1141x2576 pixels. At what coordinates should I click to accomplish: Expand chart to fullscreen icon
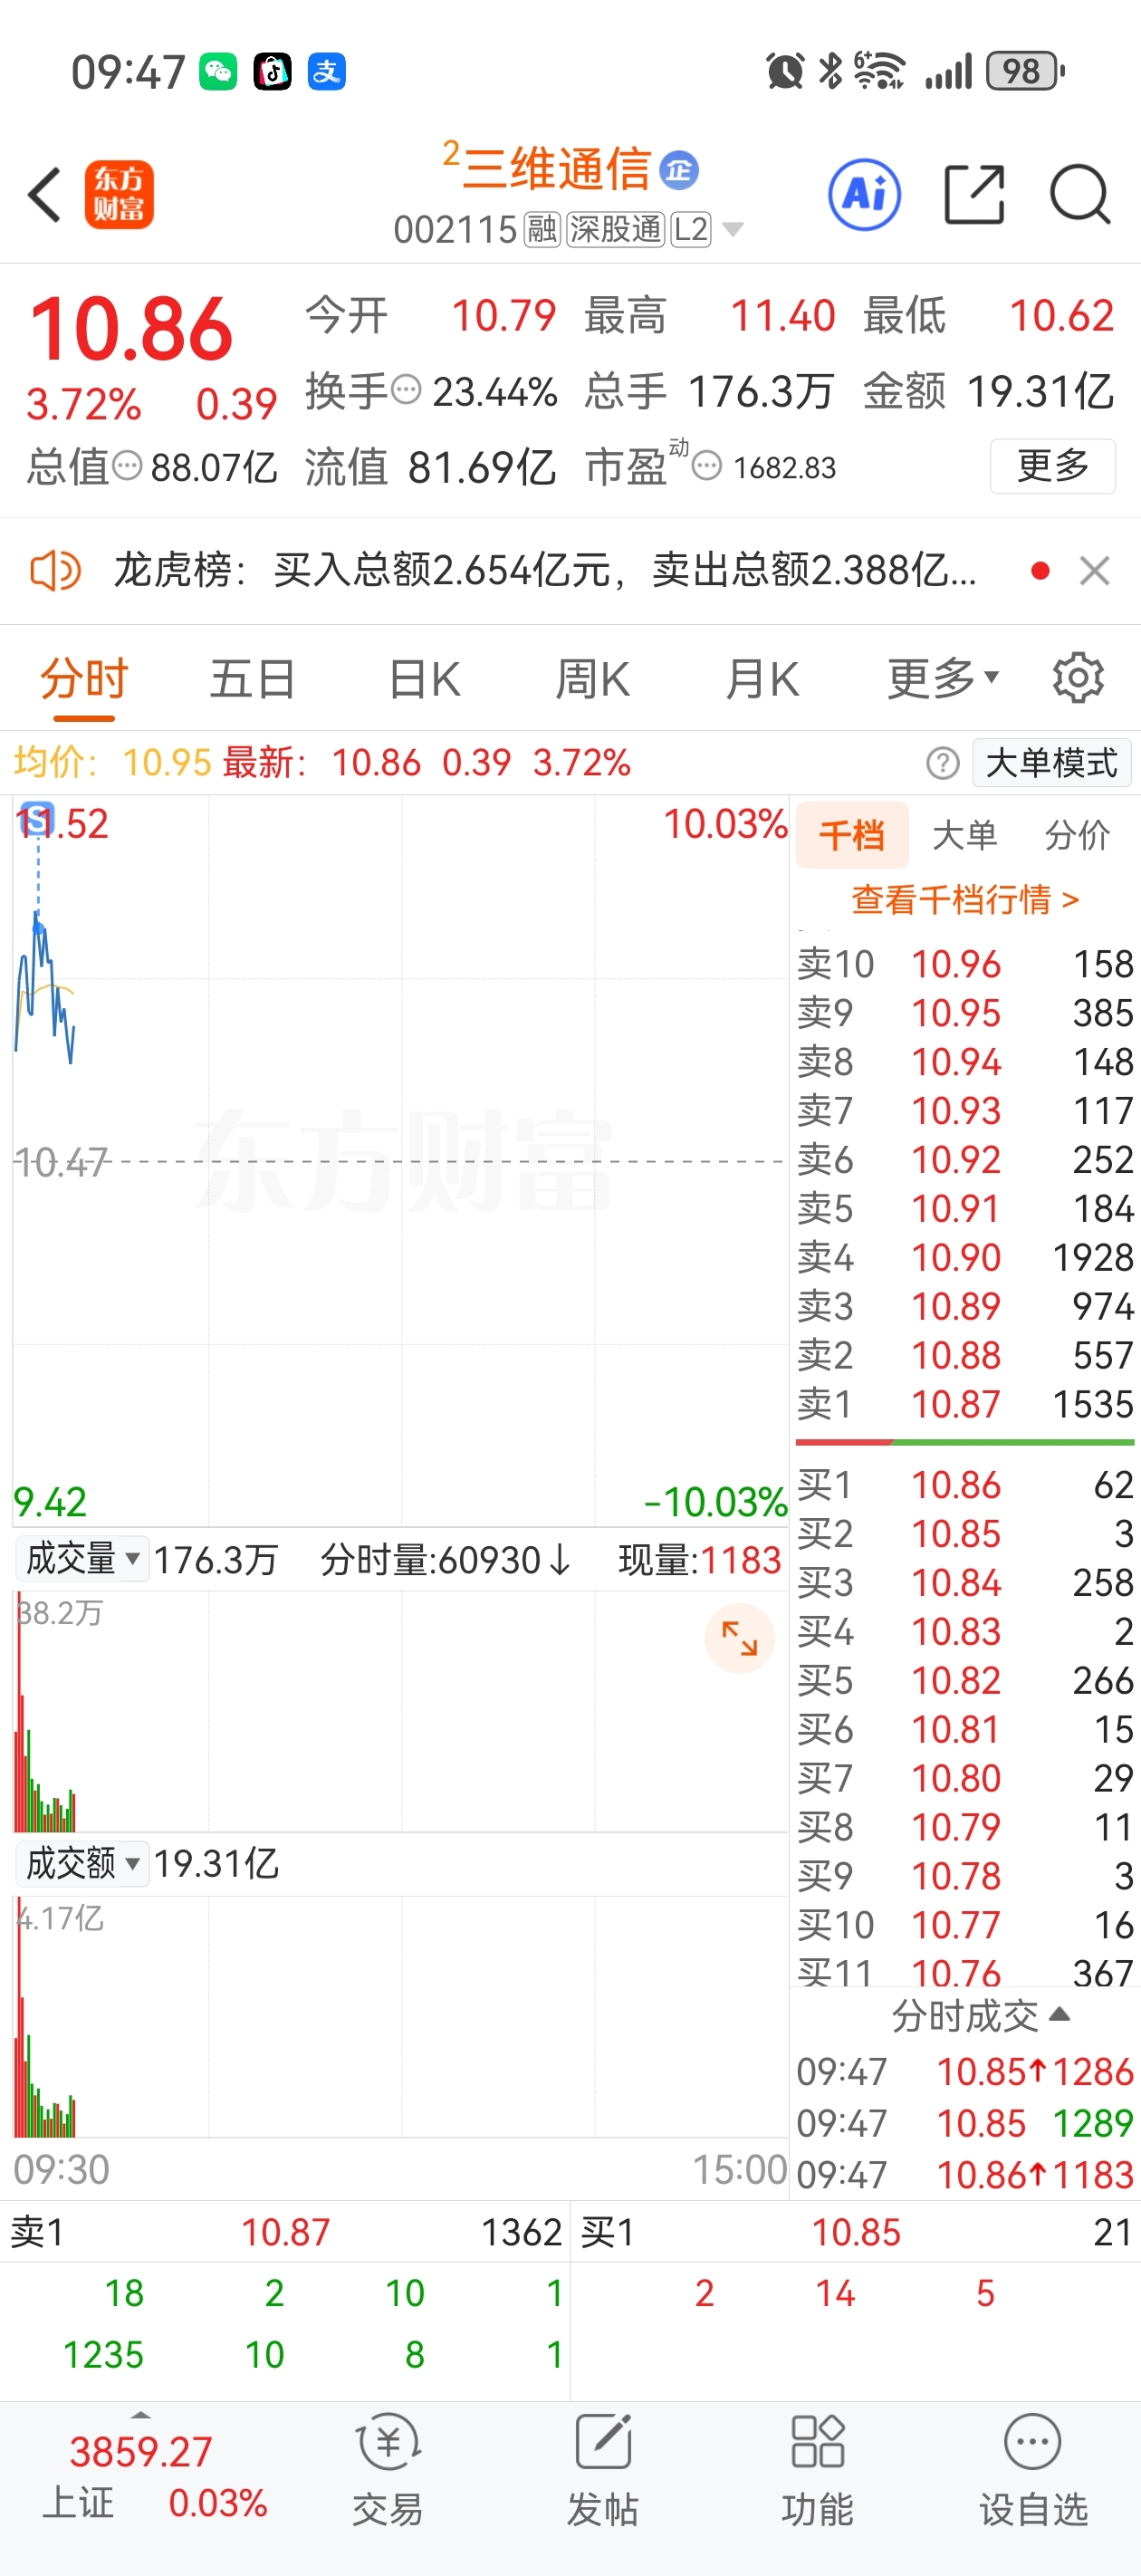740,1639
